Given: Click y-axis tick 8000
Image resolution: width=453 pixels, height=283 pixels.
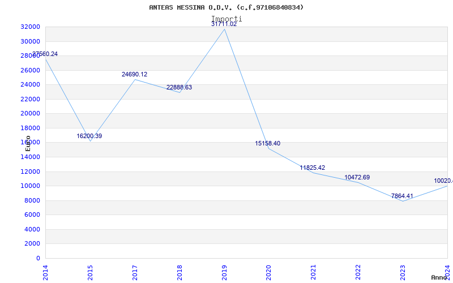Looking at the screenshot, I should coord(32,200).
